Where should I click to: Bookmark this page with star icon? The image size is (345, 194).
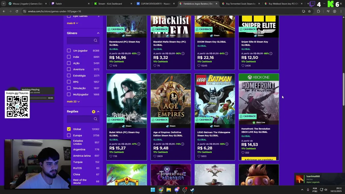click(x=309, y=11)
